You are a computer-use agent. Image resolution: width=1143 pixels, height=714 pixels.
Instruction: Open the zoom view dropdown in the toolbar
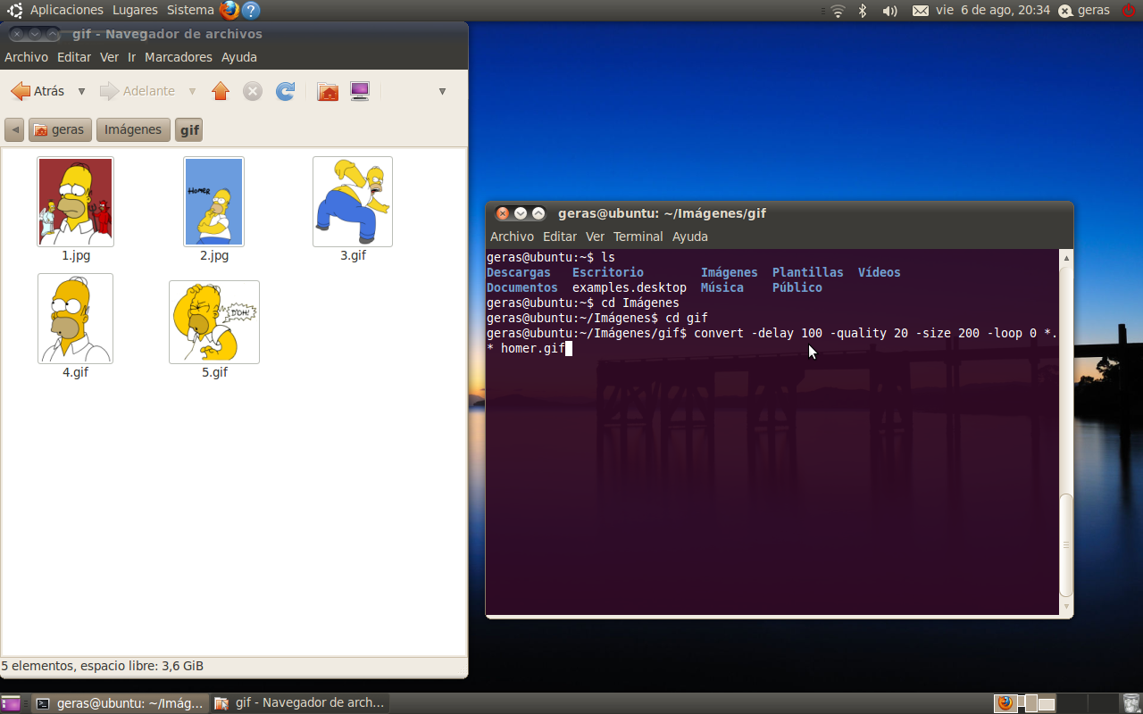442,90
